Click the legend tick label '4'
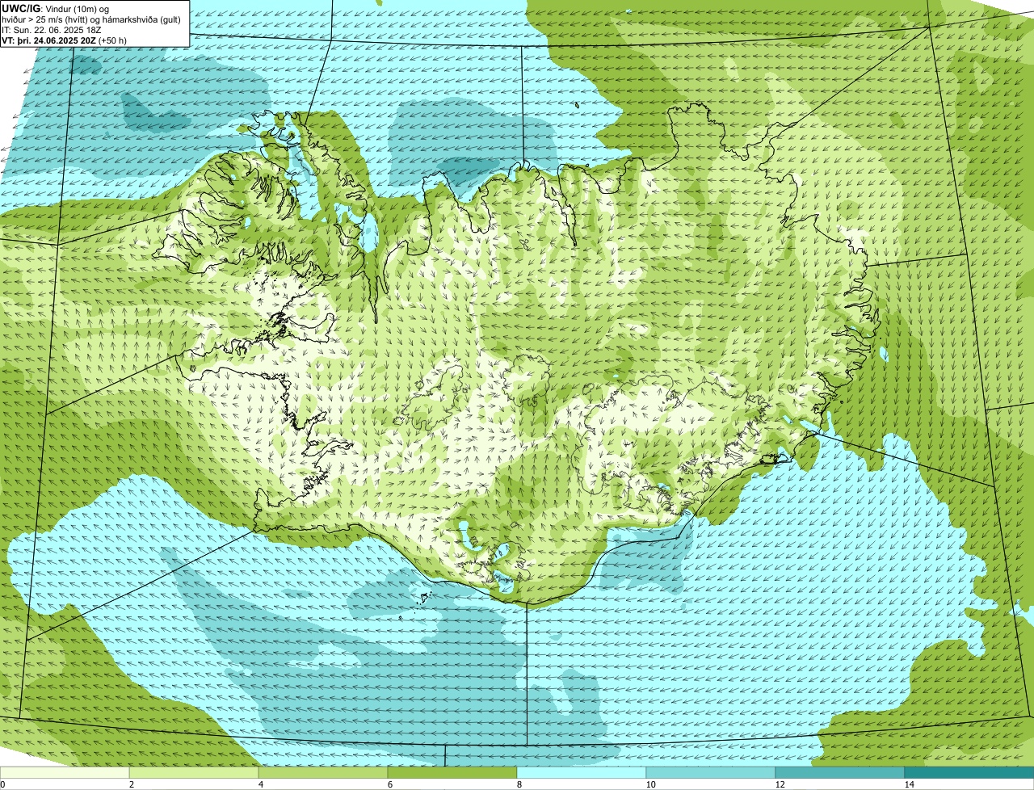 (x=260, y=784)
